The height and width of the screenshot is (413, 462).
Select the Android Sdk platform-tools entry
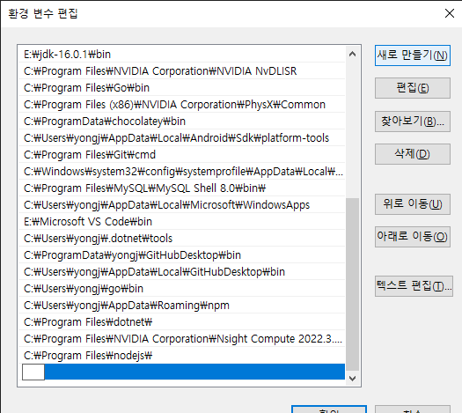182,138
